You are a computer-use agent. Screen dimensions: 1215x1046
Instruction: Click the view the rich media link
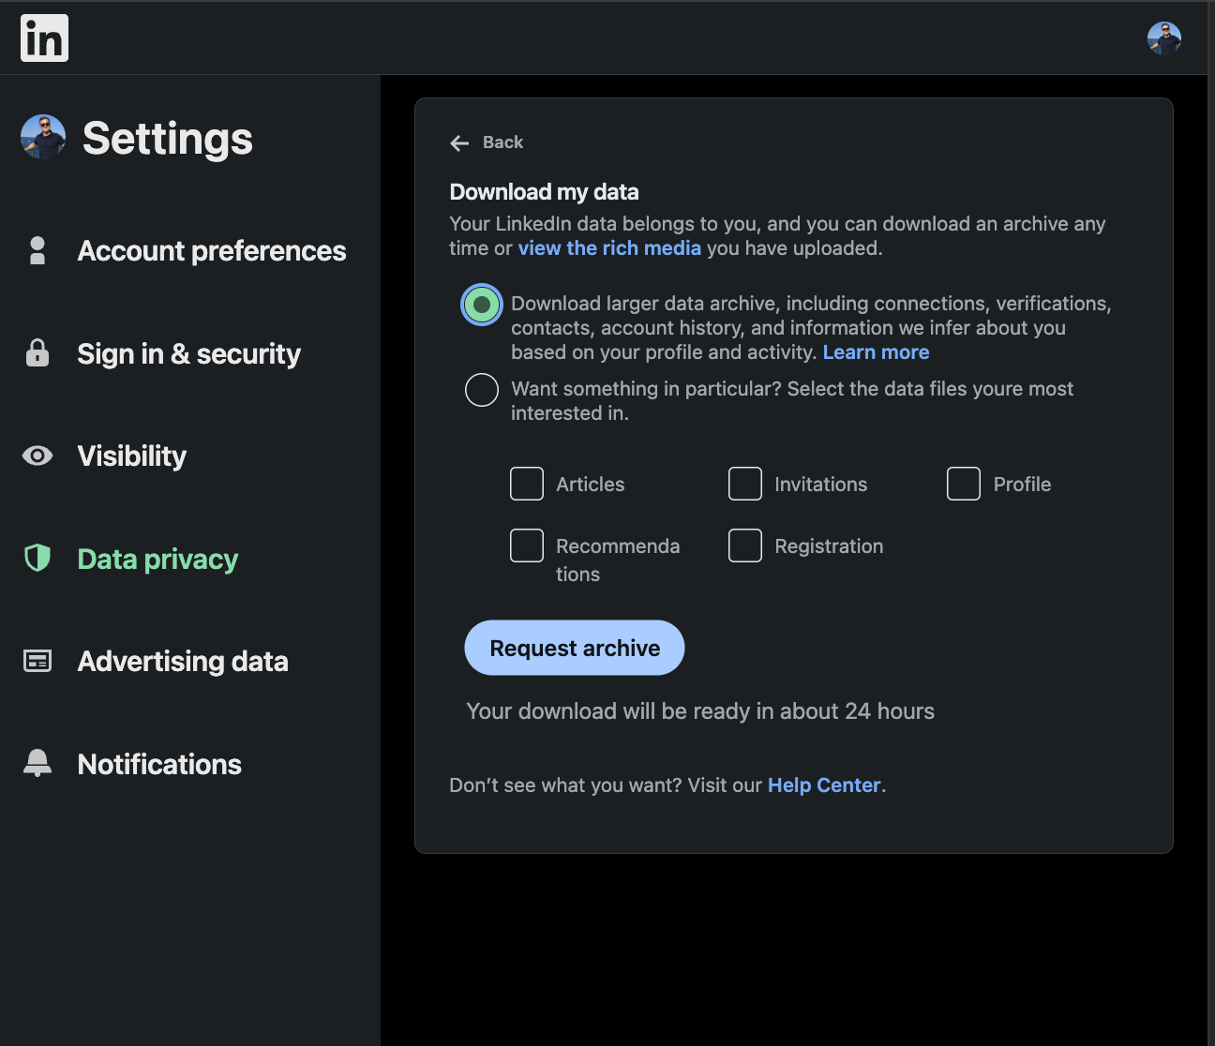tap(609, 247)
